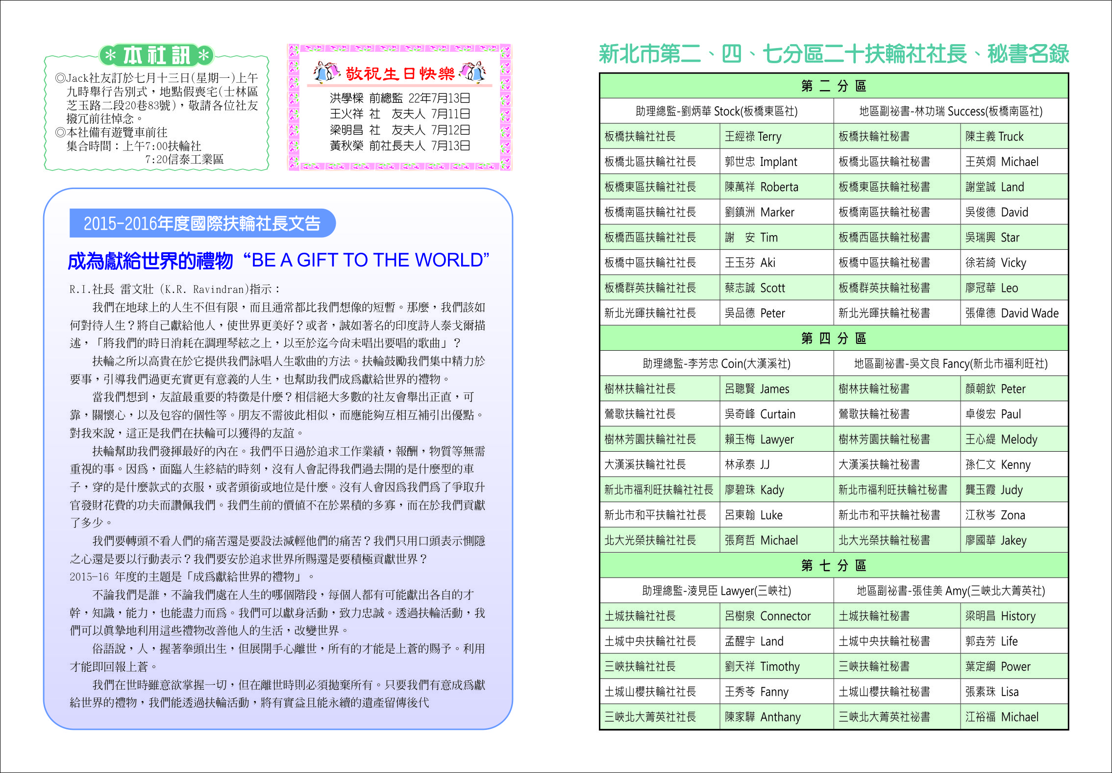Screen dimensions: 1112x773
Task: Select 廖國華 Jakey cell
Action: [x=1014, y=540]
